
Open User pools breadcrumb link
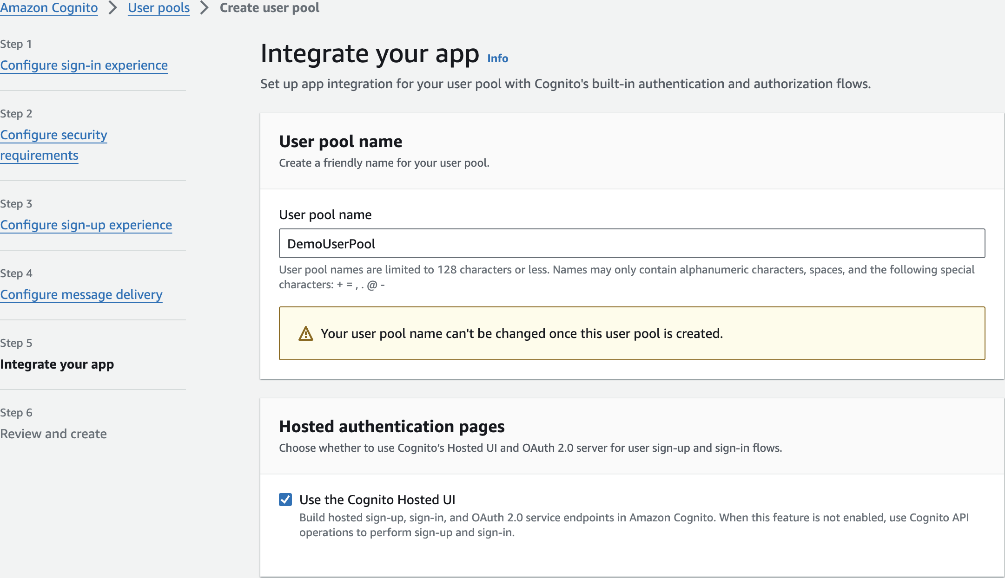pyautogui.click(x=159, y=8)
